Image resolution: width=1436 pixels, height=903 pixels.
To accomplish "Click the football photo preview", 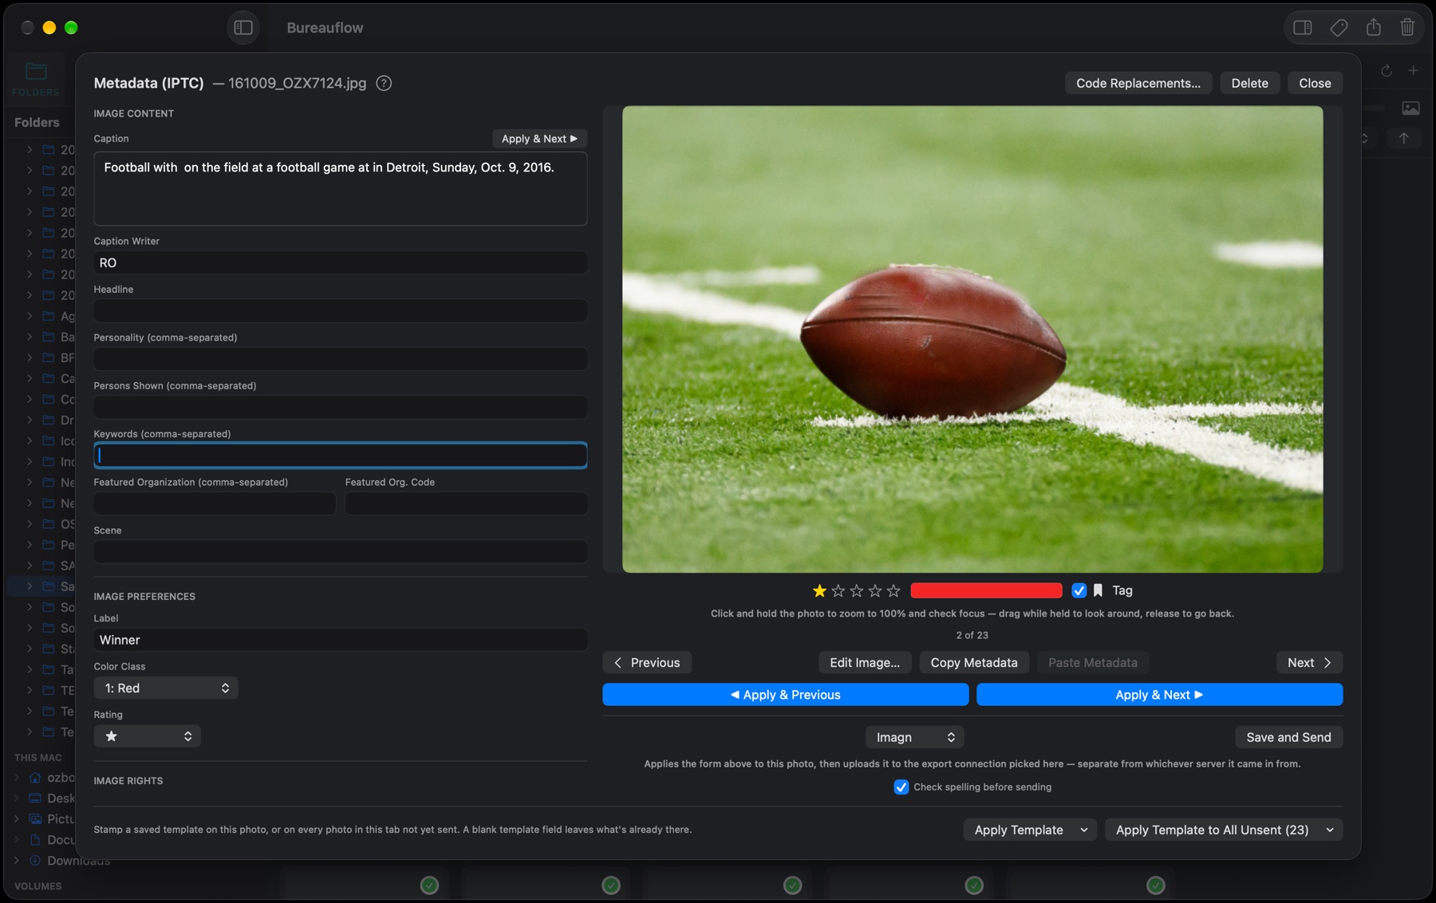I will coord(972,339).
